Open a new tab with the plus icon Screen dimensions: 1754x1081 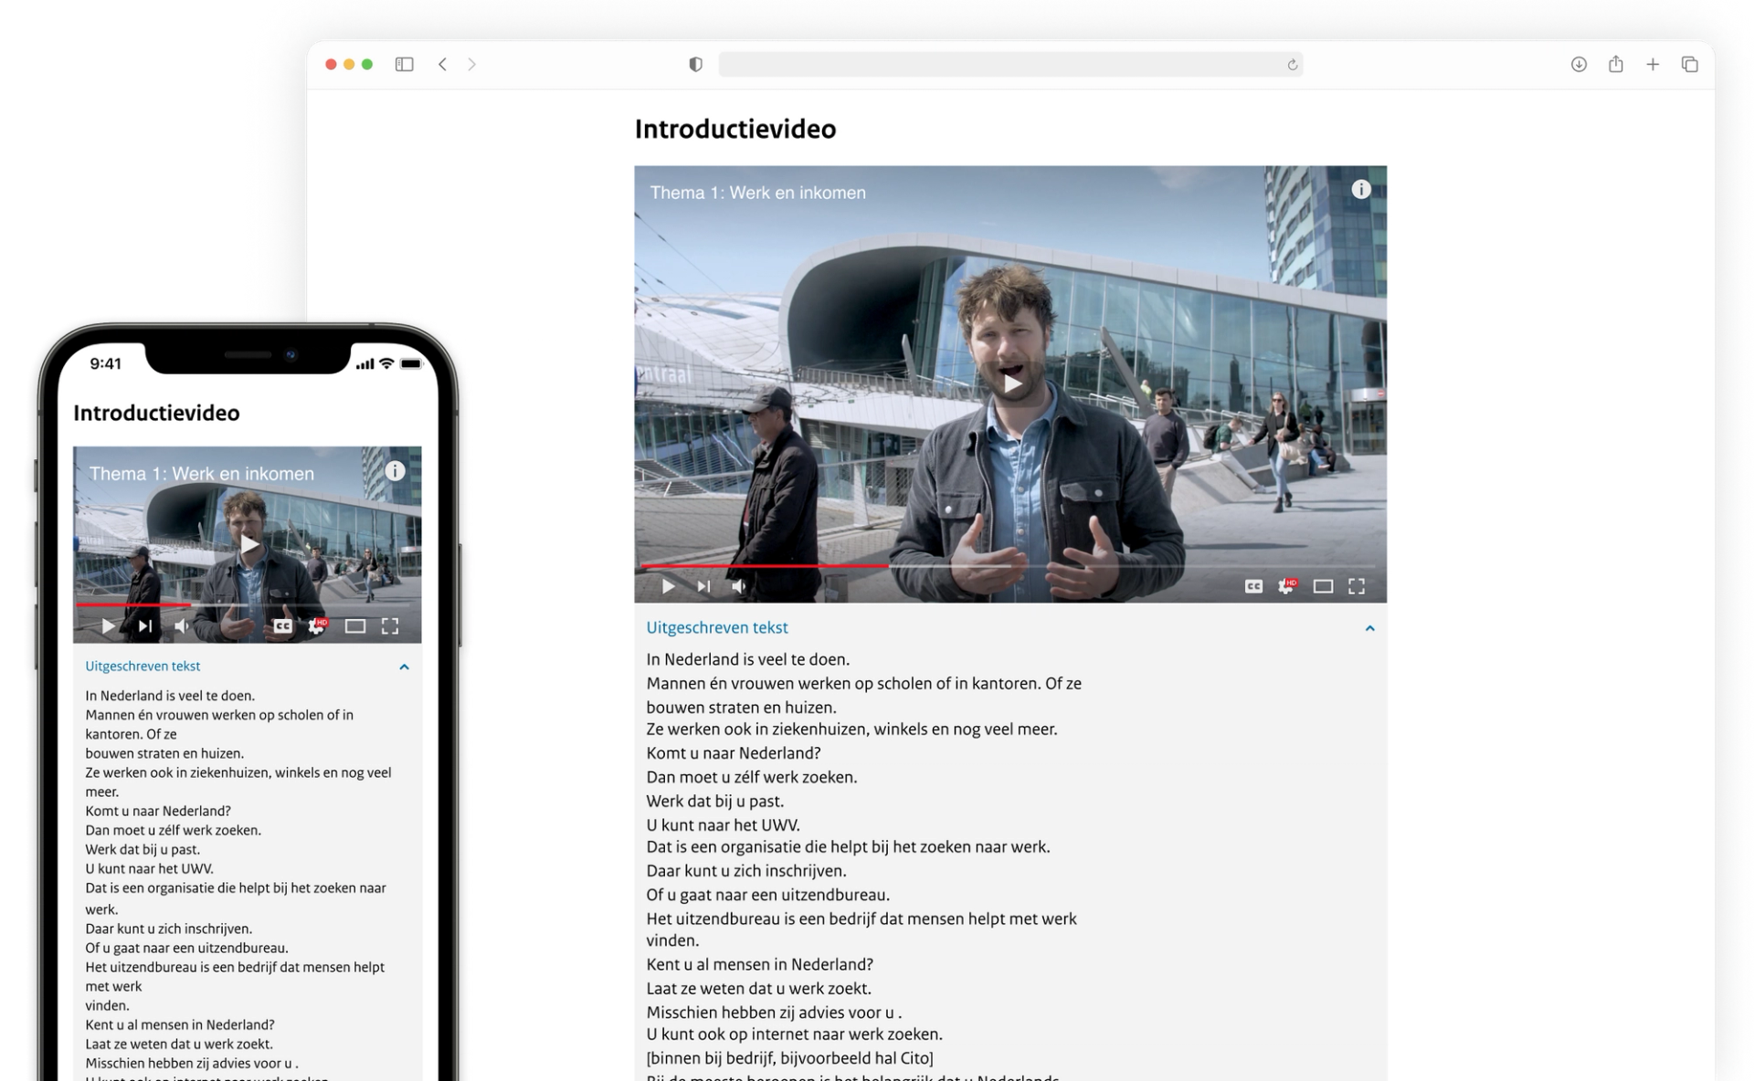coord(1653,64)
